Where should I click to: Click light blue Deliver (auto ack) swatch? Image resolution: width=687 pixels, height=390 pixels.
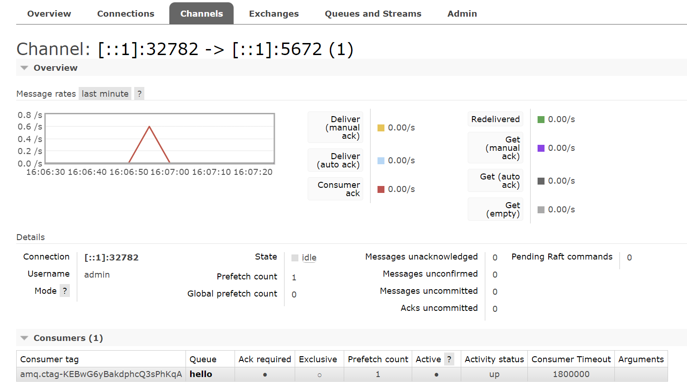coord(381,161)
